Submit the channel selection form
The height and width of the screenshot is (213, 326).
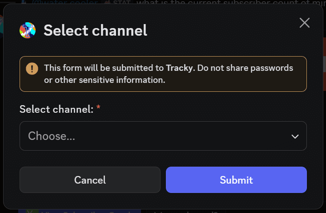(x=236, y=180)
